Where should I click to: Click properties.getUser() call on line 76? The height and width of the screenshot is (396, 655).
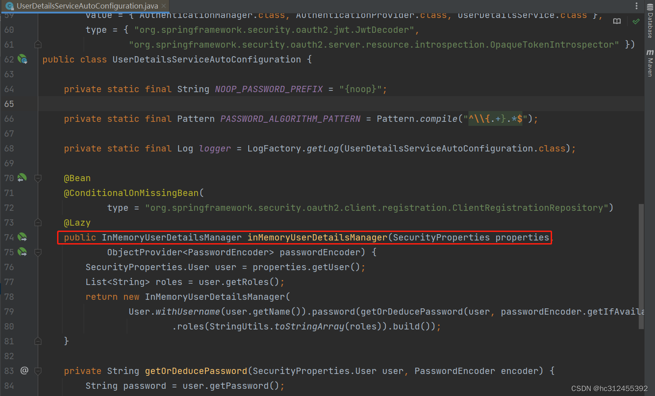coord(306,267)
